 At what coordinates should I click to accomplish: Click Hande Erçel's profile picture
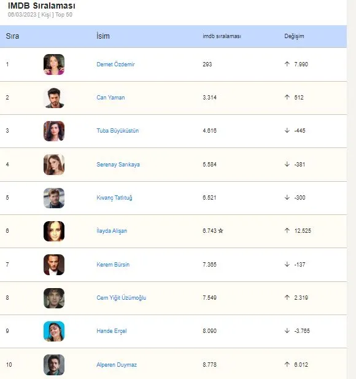click(54, 331)
